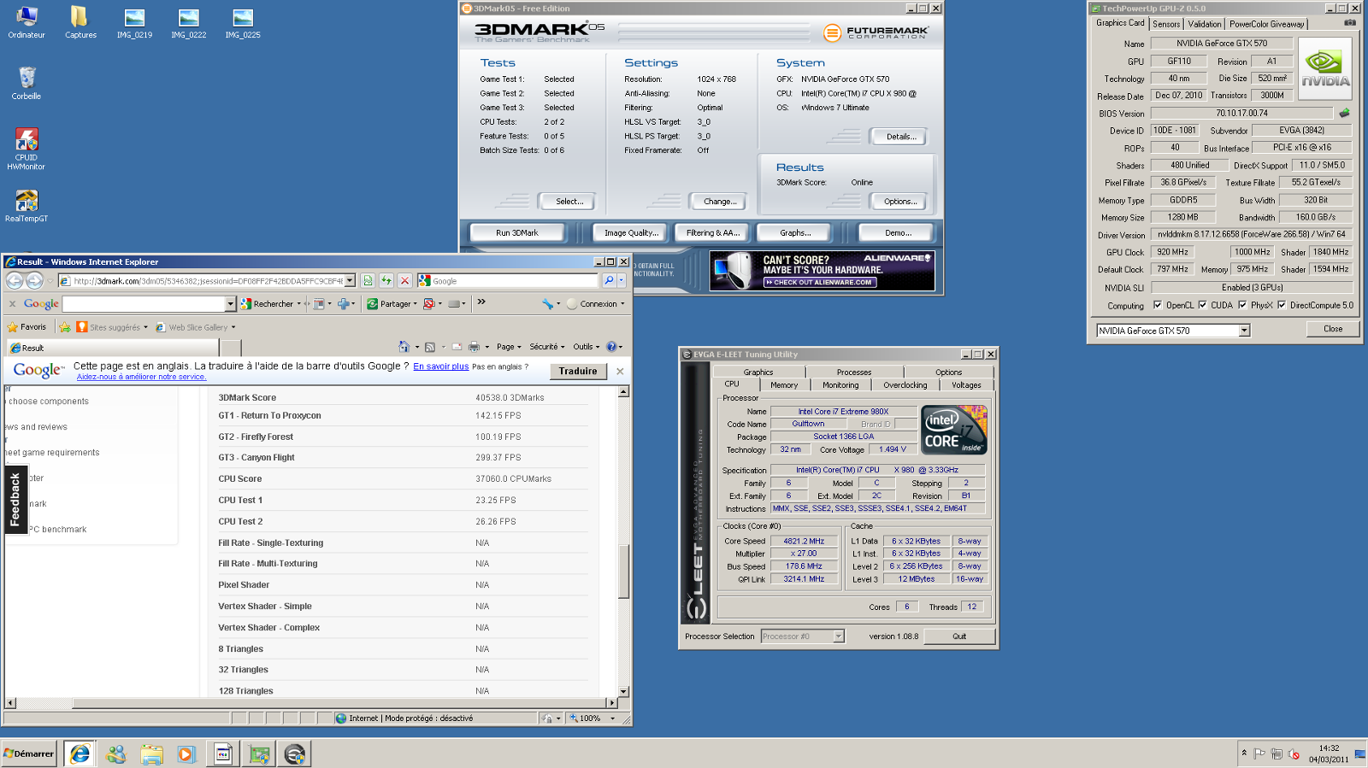Click the IE print icon

point(474,347)
